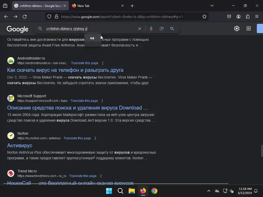Open 'Как скачать вирус на телефон' result

point(65,70)
